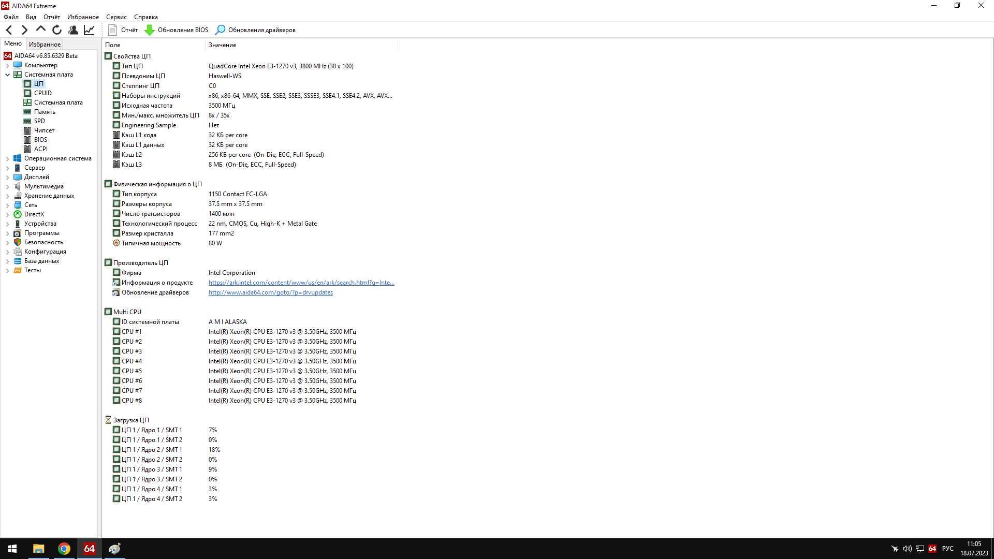
Task: Click the Значение column header
Action: pyautogui.click(x=301, y=45)
